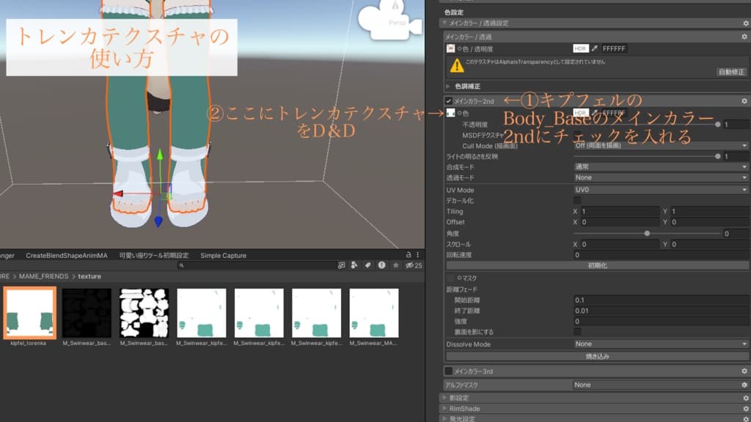Select the label filter icon in Project toolbar
Screen dimensions: 751x422
pyautogui.click(x=368, y=265)
